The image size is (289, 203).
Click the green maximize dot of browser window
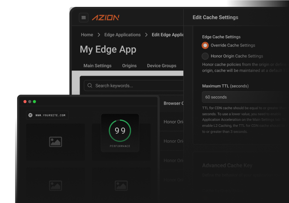tap(34, 101)
